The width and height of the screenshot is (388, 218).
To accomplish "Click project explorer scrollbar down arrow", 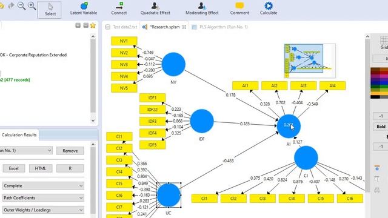I will pyautogui.click(x=93, y=121).
